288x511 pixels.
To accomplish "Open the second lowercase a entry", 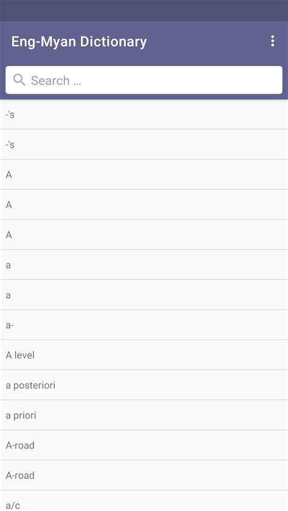I will coord(144,294).
